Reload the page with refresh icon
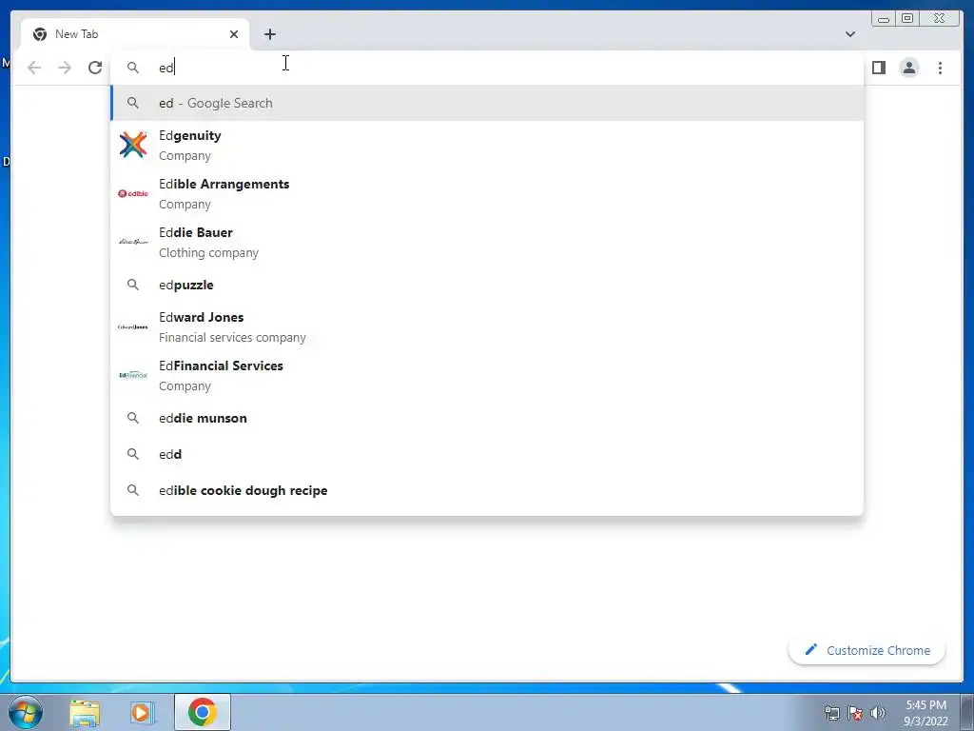The height and width of the screenshot is (731, 974). (x=95, y=68)
